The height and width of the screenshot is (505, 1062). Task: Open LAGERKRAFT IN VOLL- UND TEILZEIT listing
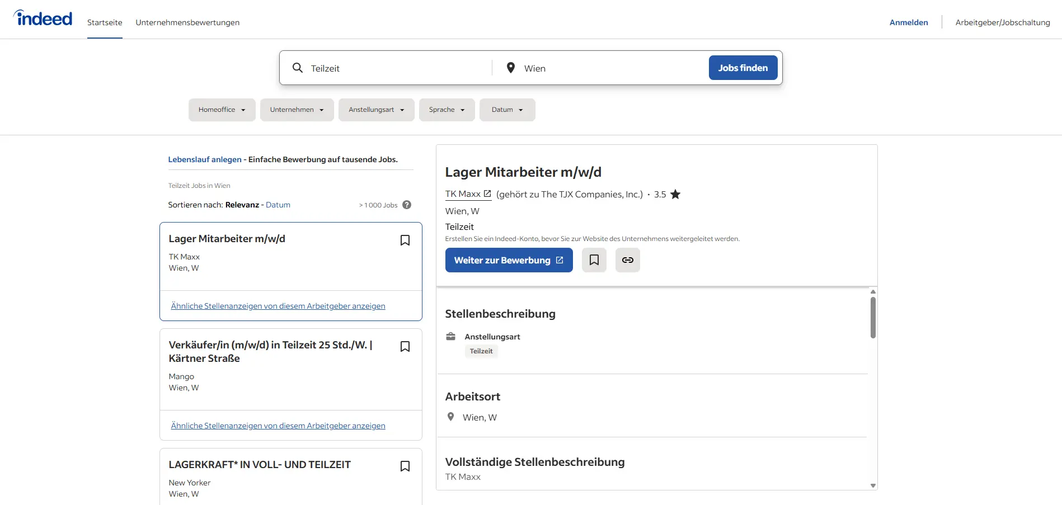pyautogui.click(x=260, y=465)
